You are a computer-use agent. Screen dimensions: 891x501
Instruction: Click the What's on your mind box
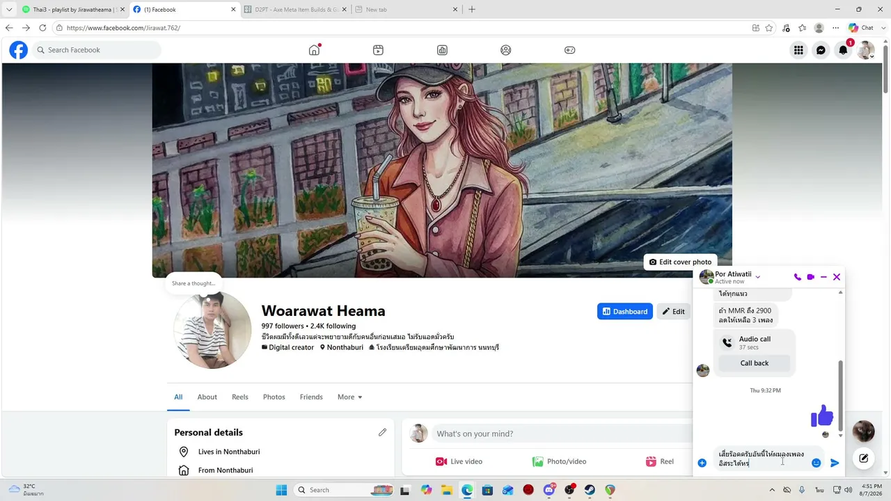(561, 434)
